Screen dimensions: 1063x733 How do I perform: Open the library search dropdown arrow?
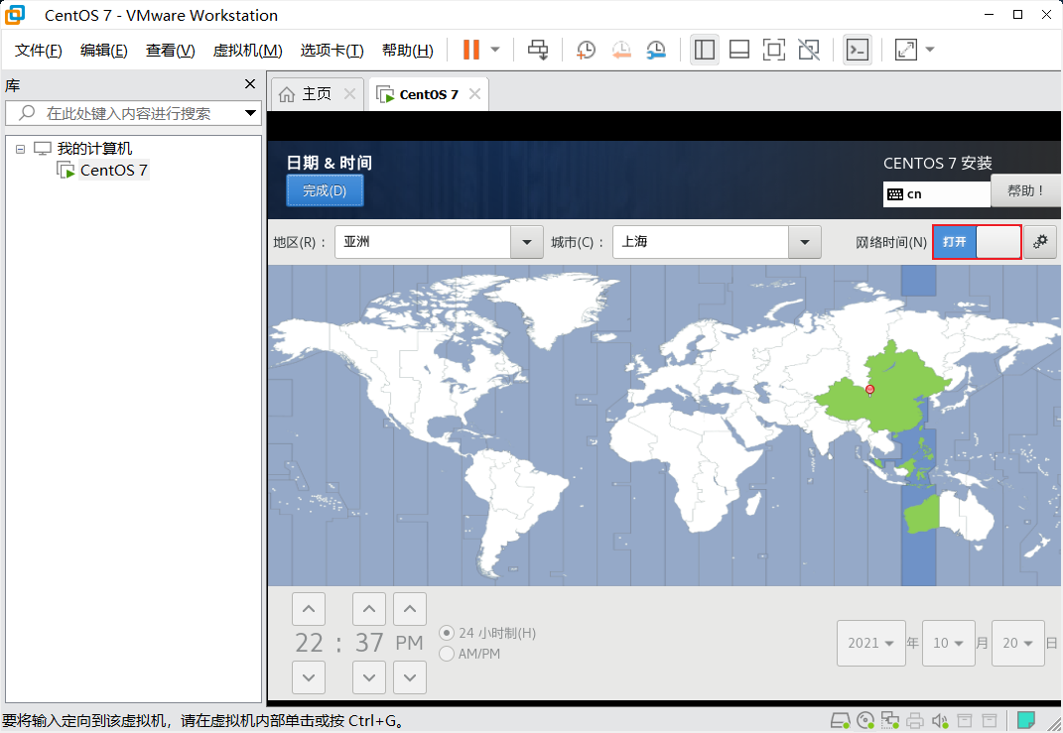251,113
